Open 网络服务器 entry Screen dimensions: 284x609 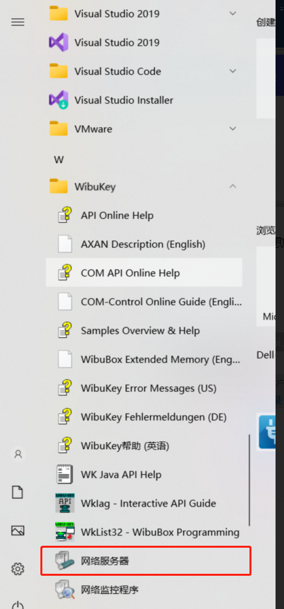146,561
